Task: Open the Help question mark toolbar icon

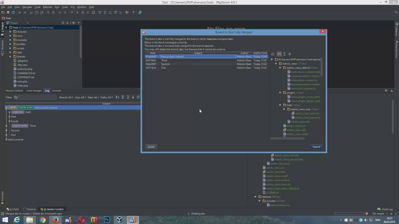Action: click(x=133, y=12)
